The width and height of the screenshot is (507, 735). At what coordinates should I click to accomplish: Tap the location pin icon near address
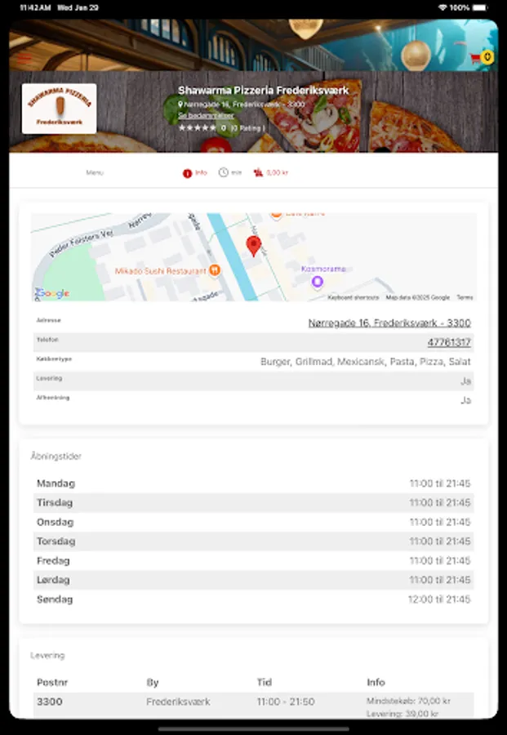point(180,105)
